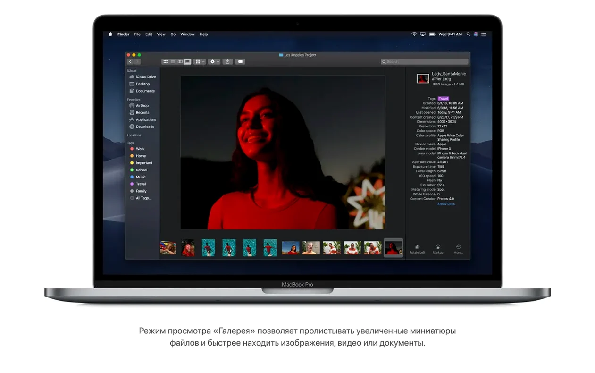Image resolution: width=595 pixels, height=373 pixels.
Task: Open the View menu
Action: point(161,34)
